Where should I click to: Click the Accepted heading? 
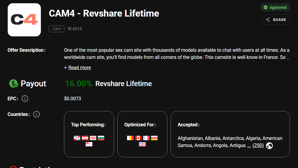[188, 125]
